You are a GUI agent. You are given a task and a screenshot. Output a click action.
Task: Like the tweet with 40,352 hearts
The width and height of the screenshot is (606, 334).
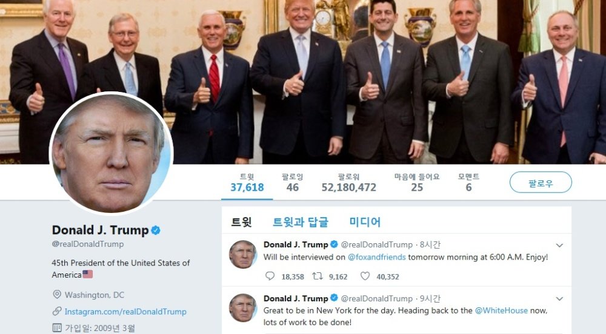pyautogui.click(x=365, y=276)
